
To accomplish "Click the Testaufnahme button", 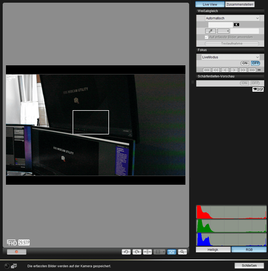I will coord(232,44).
